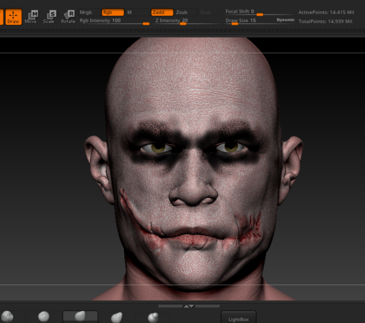365x323 pixels.
Task: Select the first brush thumbnail on the left
Action: (10, 317)
